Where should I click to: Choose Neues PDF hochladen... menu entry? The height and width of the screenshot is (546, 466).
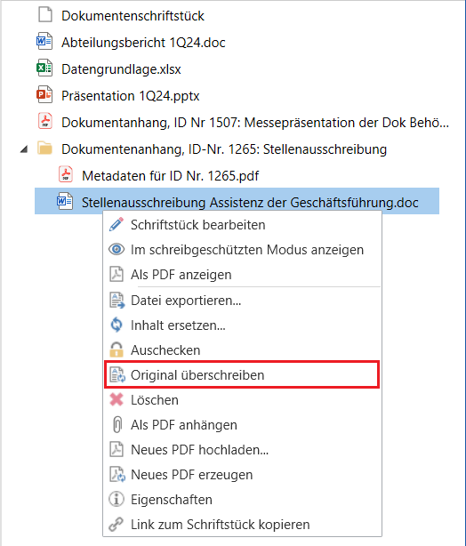pyautogui.click(x=242, y=450)
